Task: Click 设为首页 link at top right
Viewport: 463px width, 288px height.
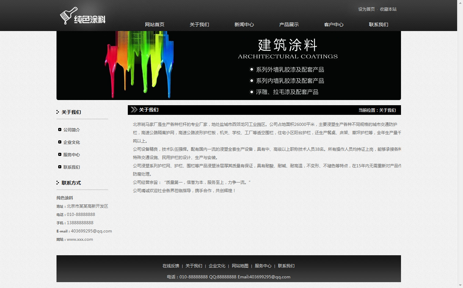Action: pyautogui.click(x=366, y=9)
